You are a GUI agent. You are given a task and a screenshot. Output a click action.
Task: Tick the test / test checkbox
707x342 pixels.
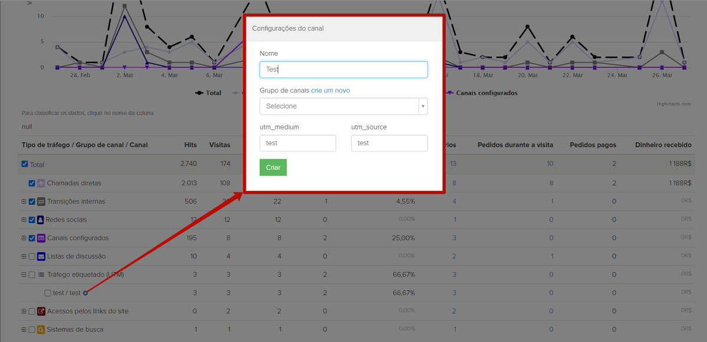(x=48, y=293)
